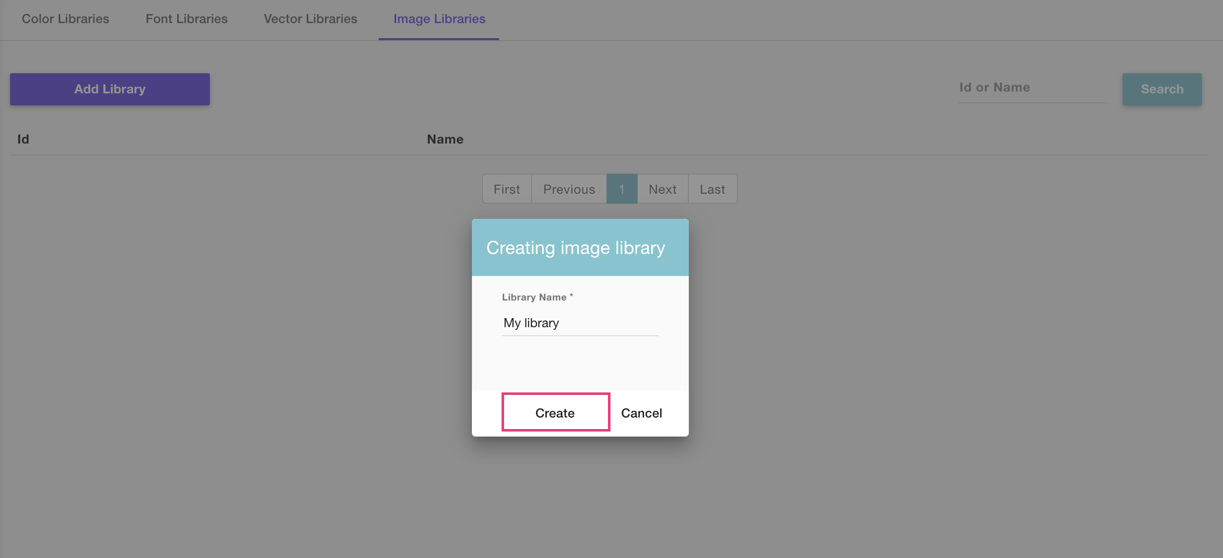This screenshot has width=1223, height=558.
Task: Dismiss the dialog via Cancel
Action: (x=641, y=412)
